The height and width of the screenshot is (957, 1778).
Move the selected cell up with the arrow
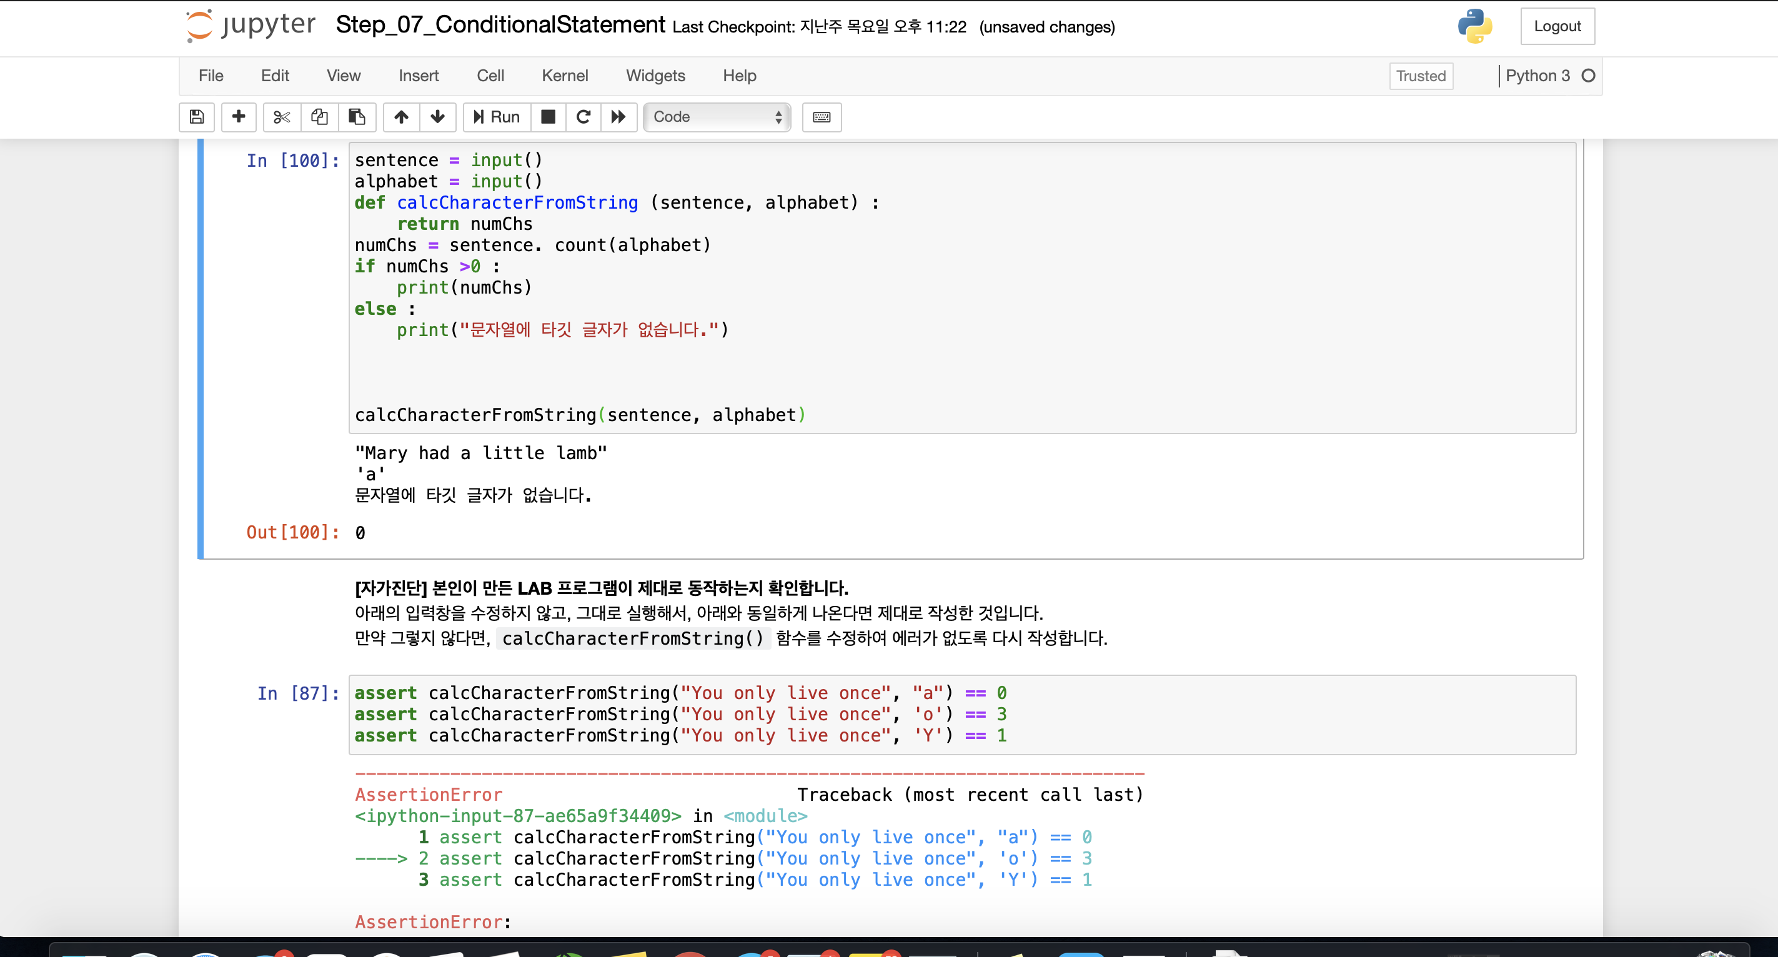[401, 117]
